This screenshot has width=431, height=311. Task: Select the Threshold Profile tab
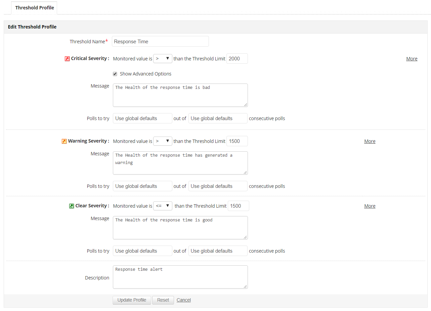coord(34,8)
